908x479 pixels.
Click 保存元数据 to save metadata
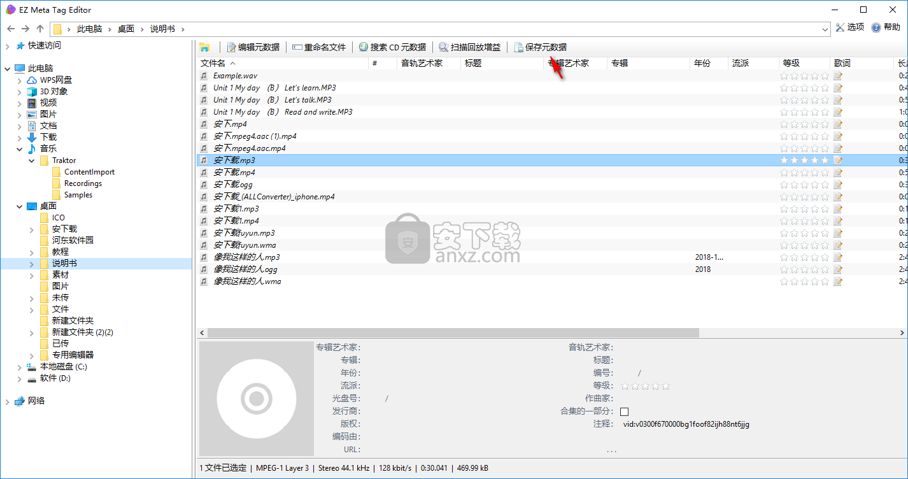coord(540,47)
